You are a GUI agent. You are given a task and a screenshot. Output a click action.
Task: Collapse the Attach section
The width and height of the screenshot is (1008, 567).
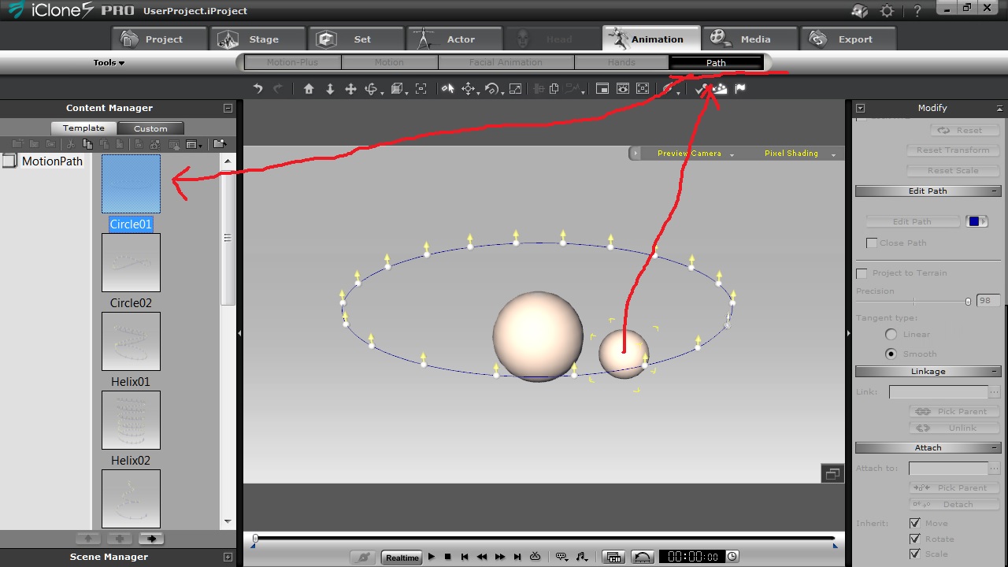click(995, 448)
